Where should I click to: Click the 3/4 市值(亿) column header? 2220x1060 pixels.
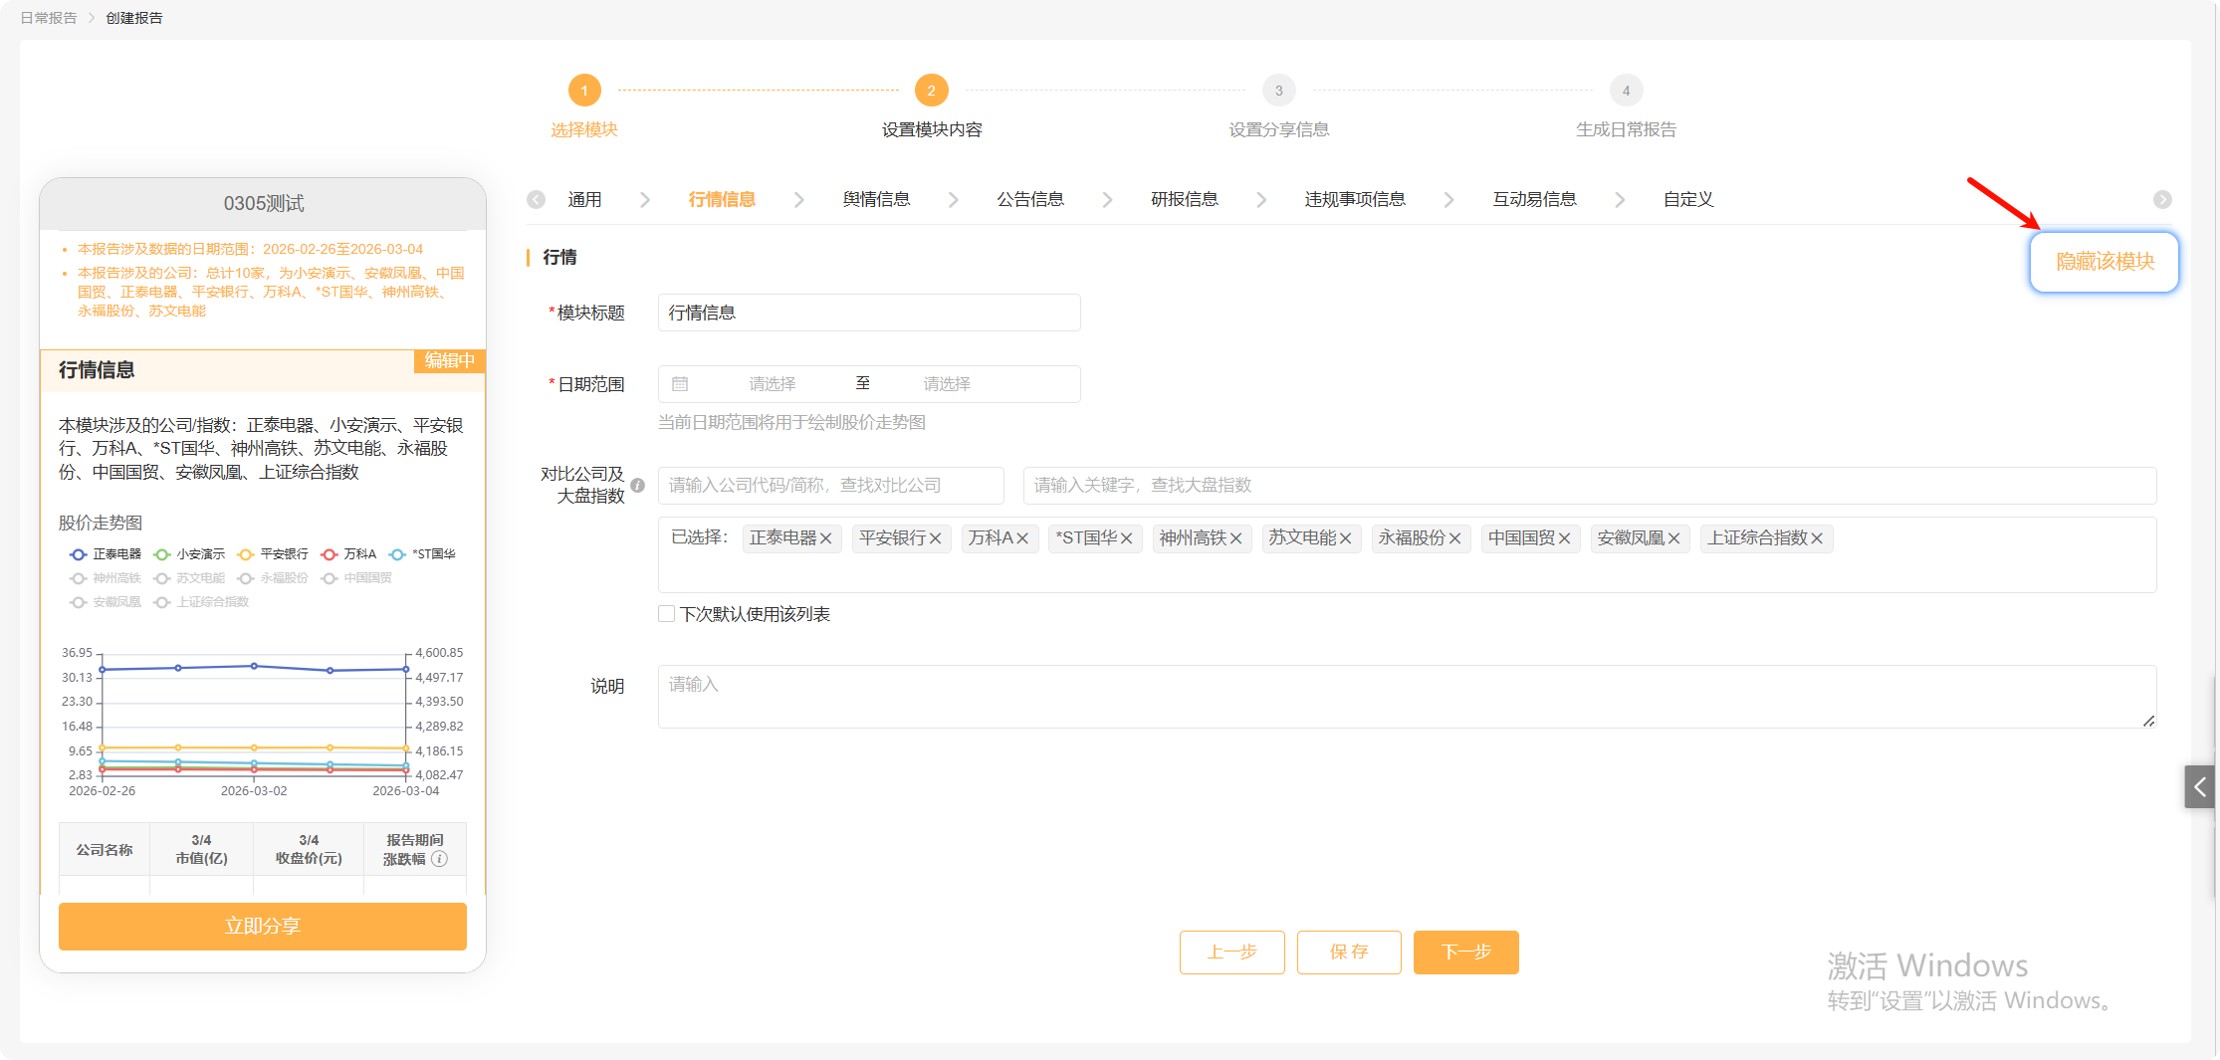(x=202, y=850)
